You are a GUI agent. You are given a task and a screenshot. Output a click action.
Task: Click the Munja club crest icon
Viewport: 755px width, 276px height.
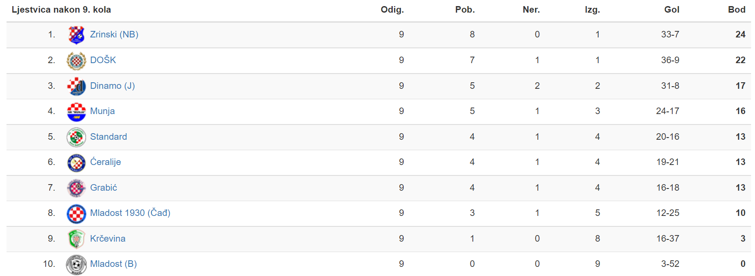pos(76,112)
